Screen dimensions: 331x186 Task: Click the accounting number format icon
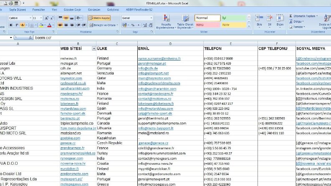click(124, 25)
